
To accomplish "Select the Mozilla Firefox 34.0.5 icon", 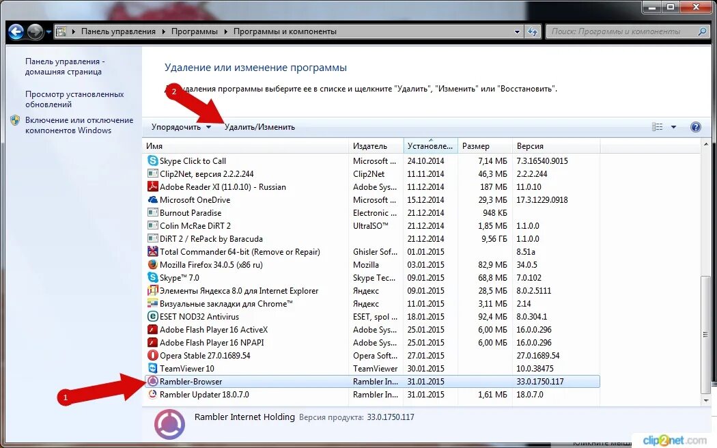I will pyautogui.click(x=153, y=265).
